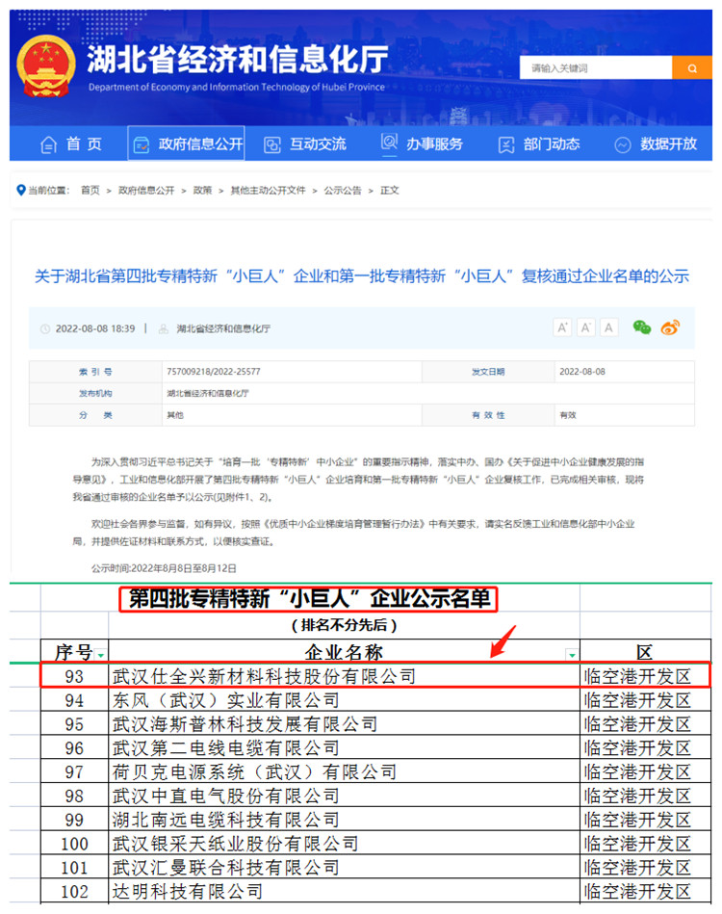This screenshot has width=722, height=914.
Task: Click 其他主动公开文件 breadcrumb link
Action: 268,191
